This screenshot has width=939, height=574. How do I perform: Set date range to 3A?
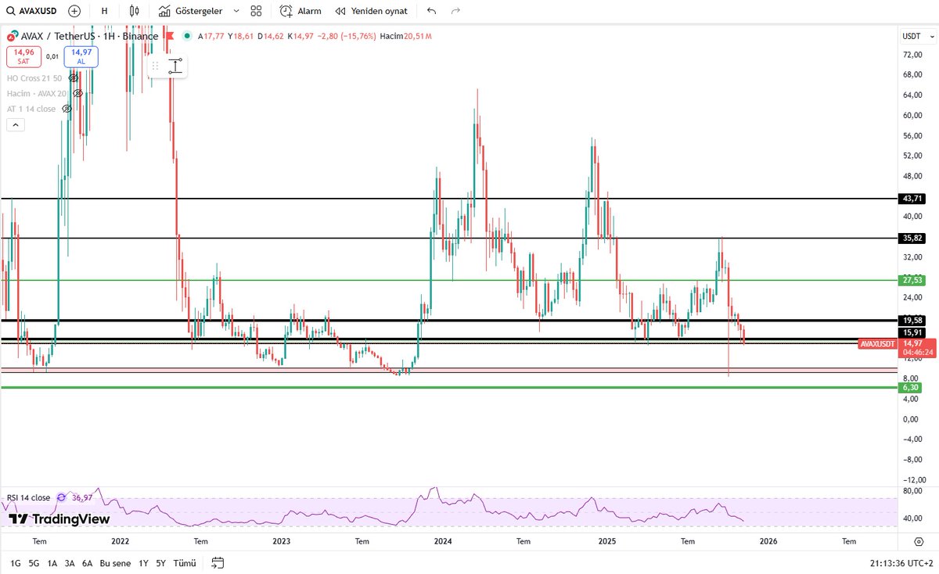(x=70, y=562)
